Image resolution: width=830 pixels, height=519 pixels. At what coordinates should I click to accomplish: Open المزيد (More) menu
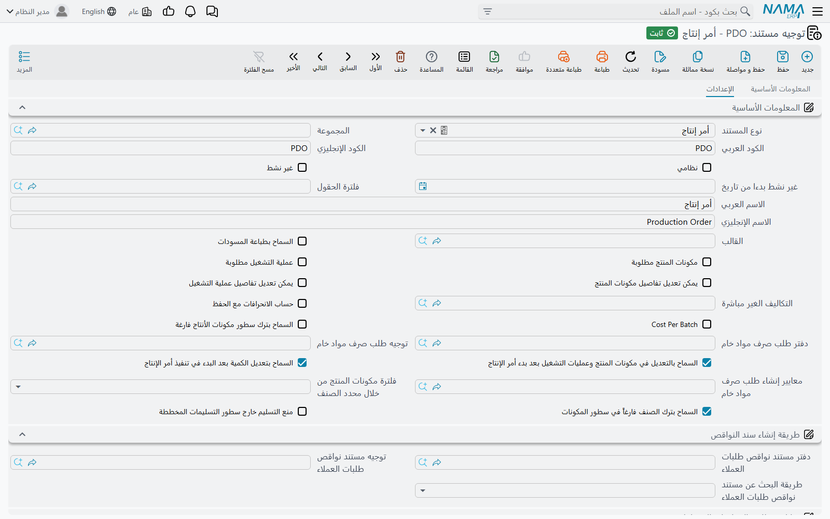tap(24, 61)
